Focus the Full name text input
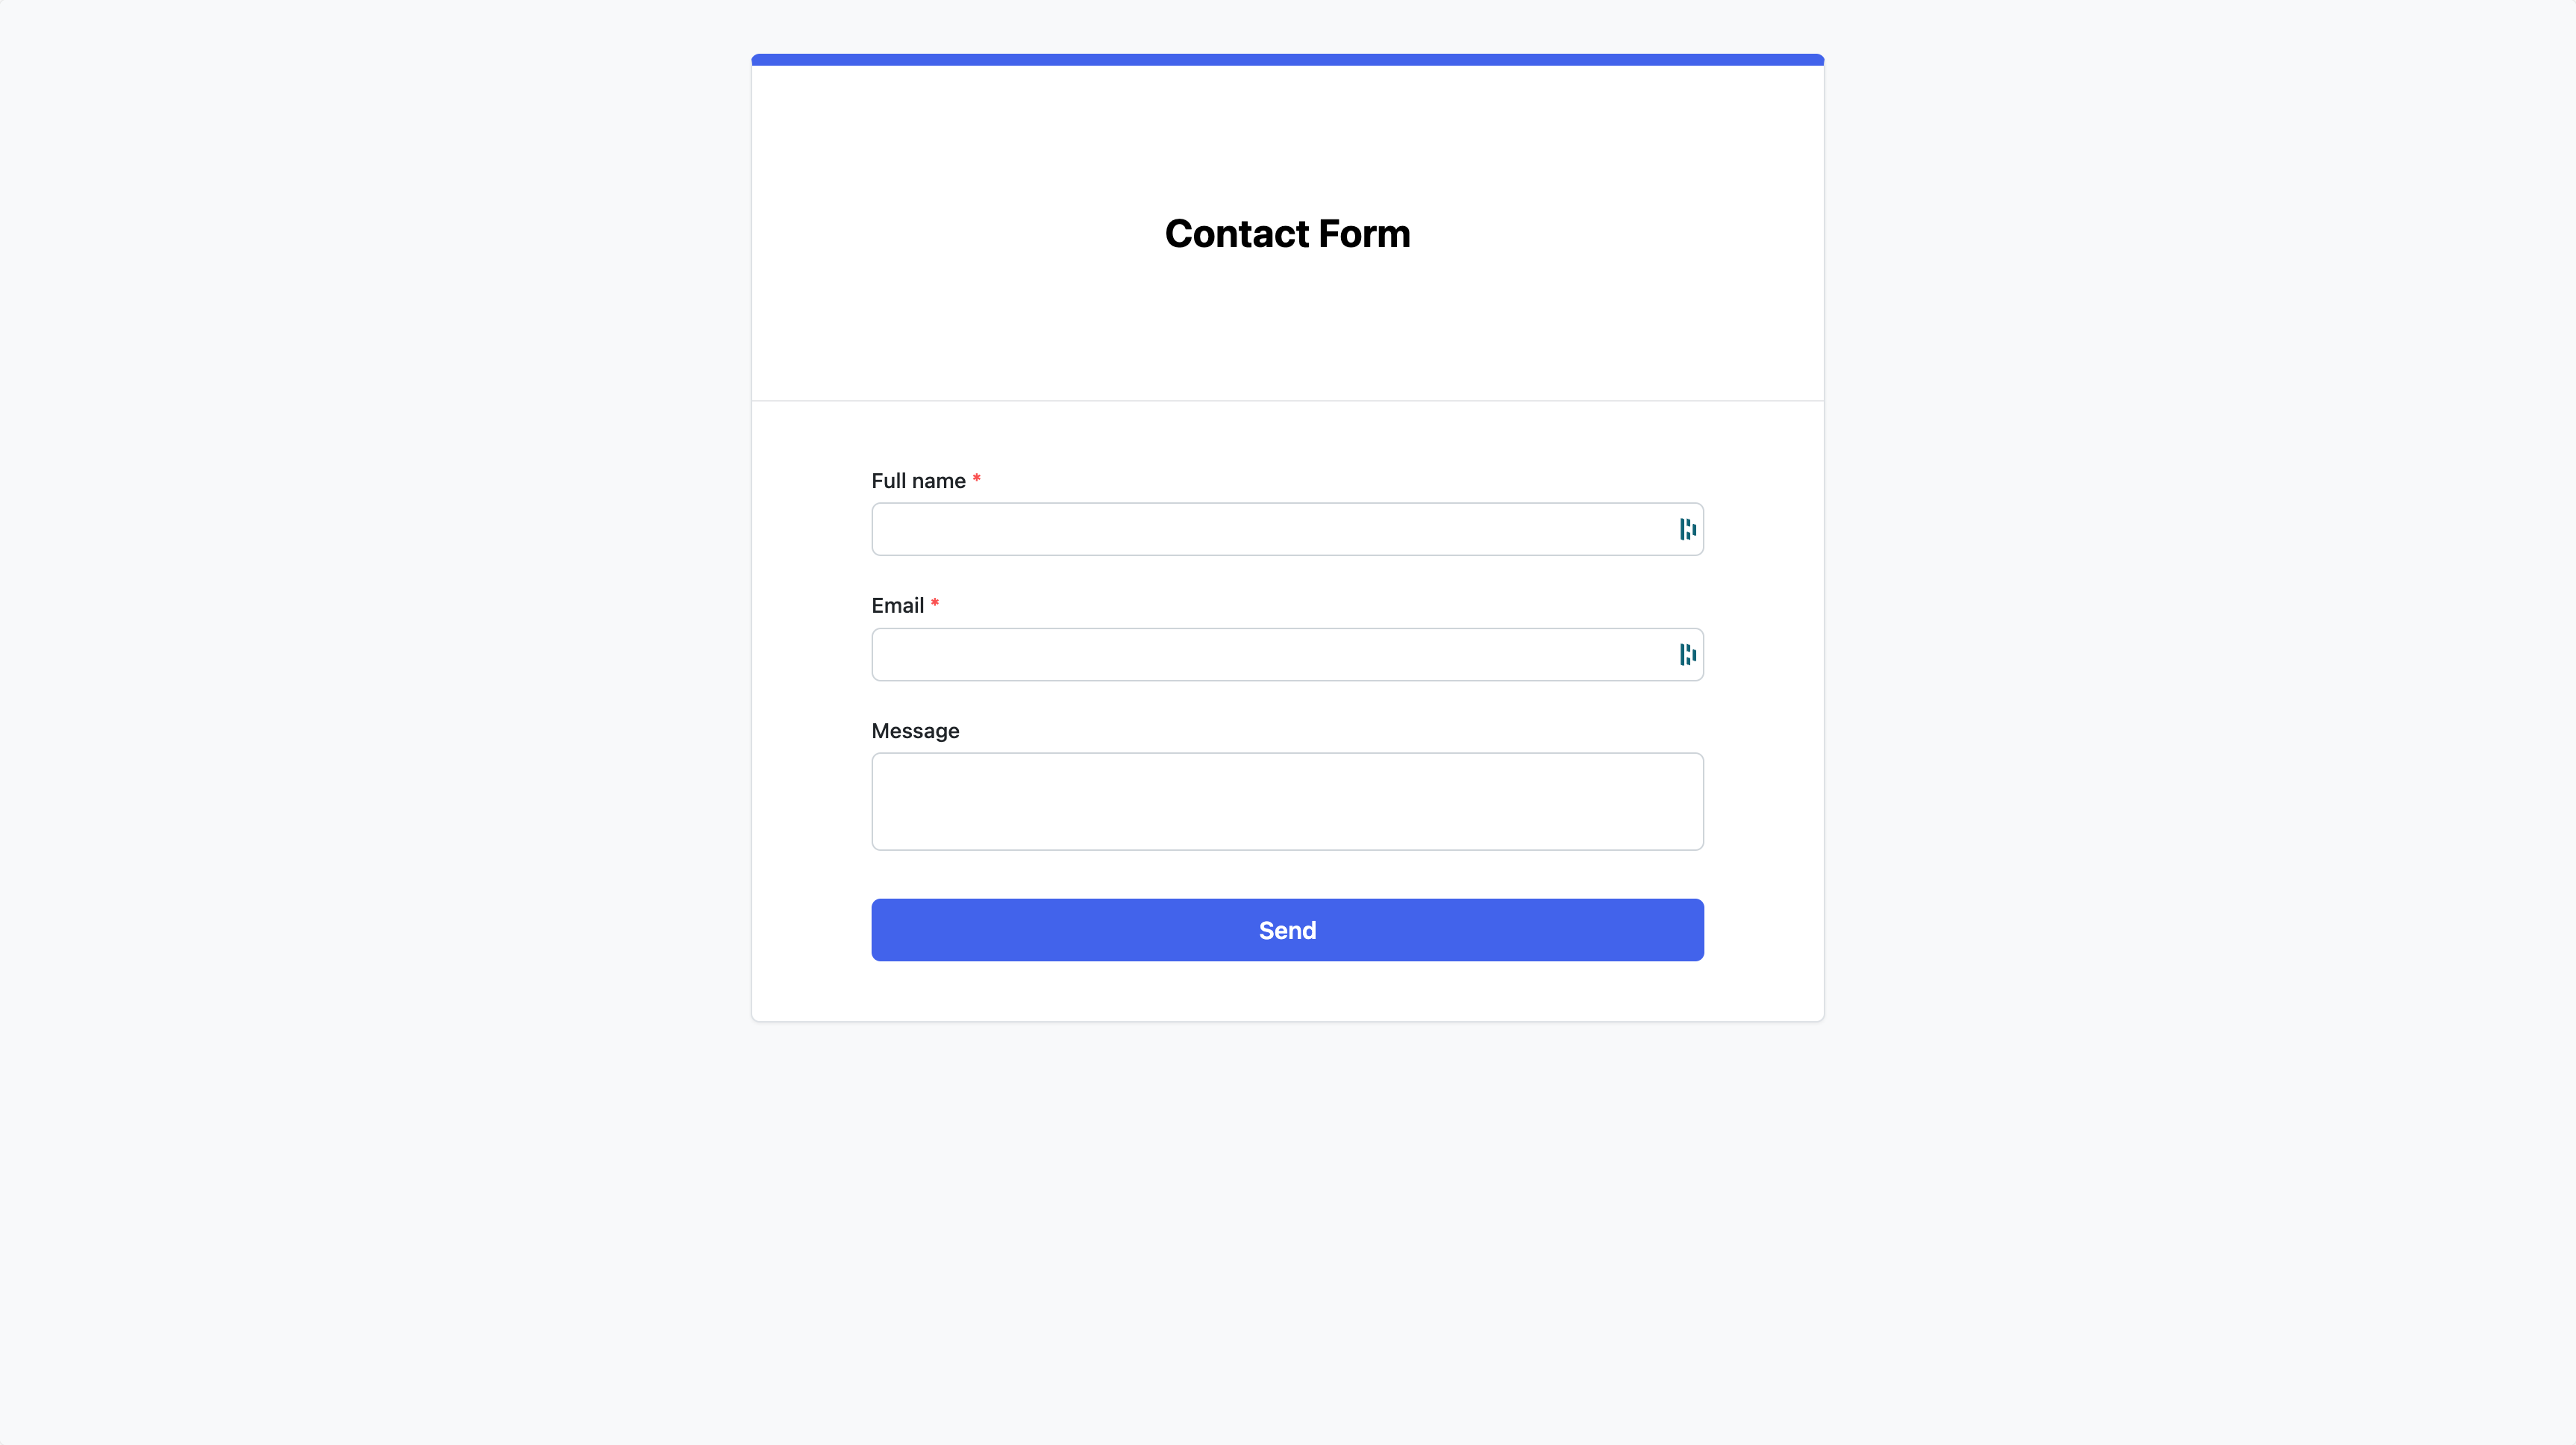 click(x=1270, y=529)
